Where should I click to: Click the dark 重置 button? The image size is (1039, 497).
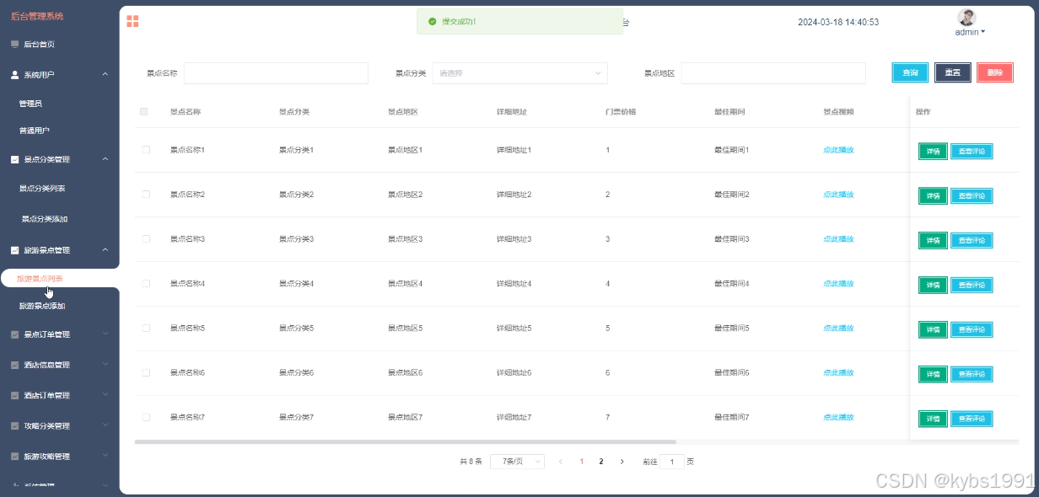(953, 72)
